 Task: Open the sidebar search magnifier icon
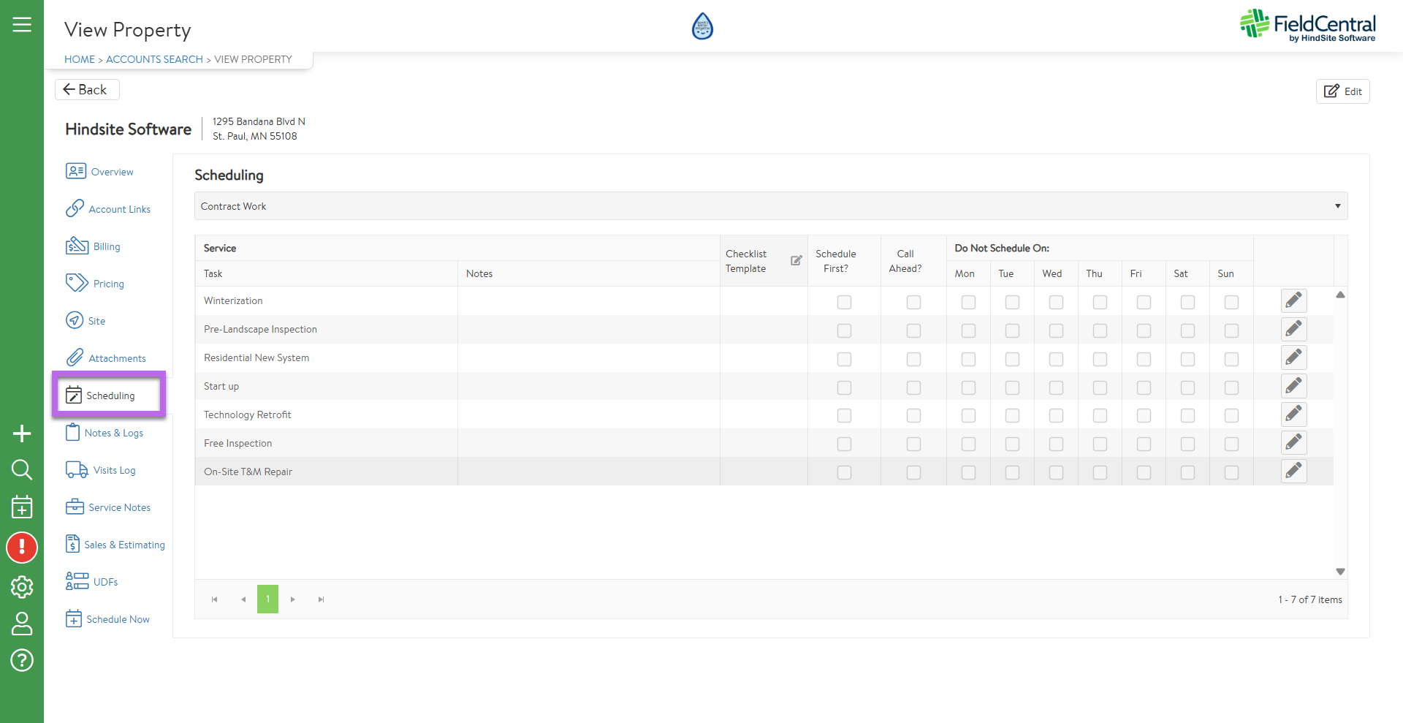click(22, 469)
